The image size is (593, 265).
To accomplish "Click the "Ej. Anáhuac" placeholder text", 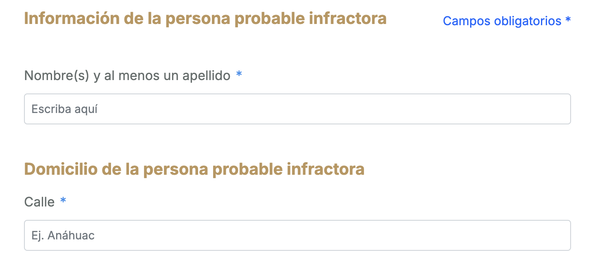I will [63, 235].
